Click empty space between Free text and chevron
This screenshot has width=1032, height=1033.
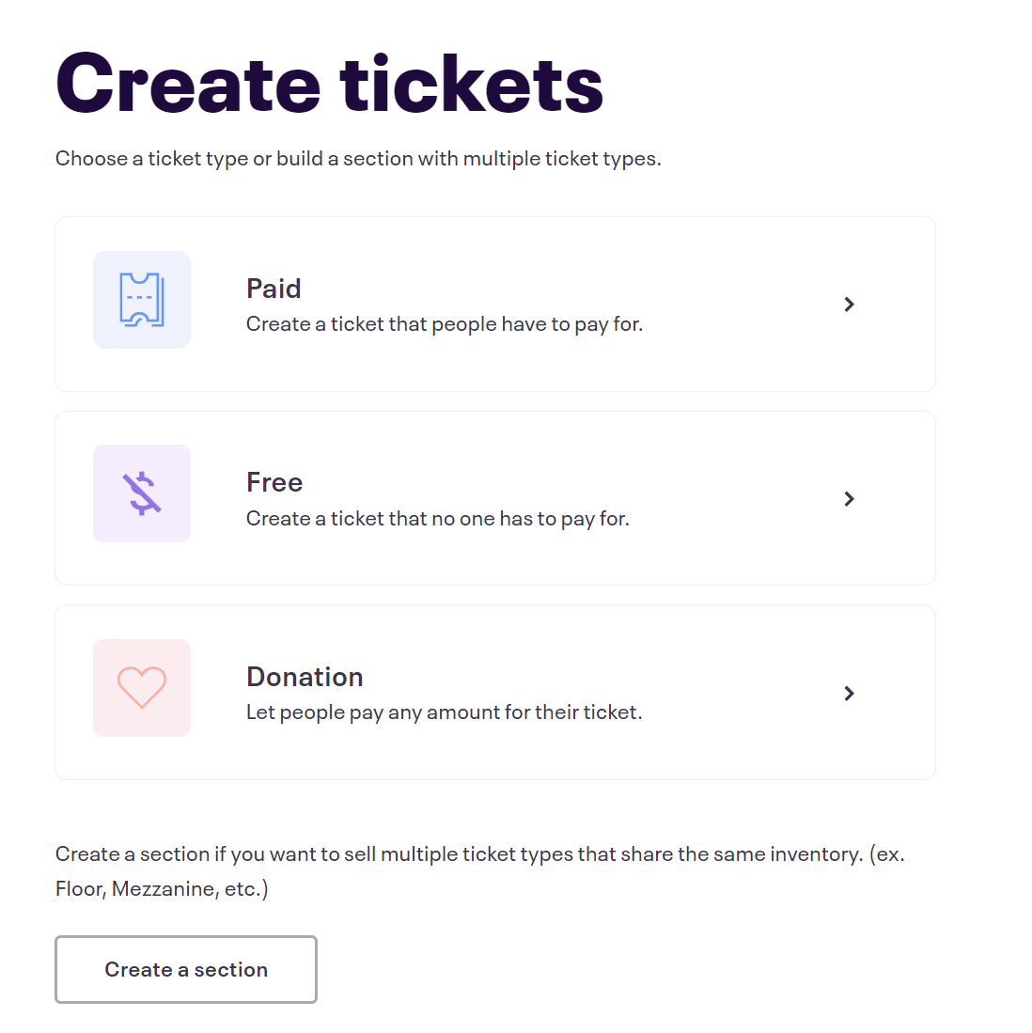point(736,499)
